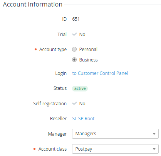The width and height of the screenshot is (161, 156).
Task: Click the active status badge
Action: click(80, 88)
